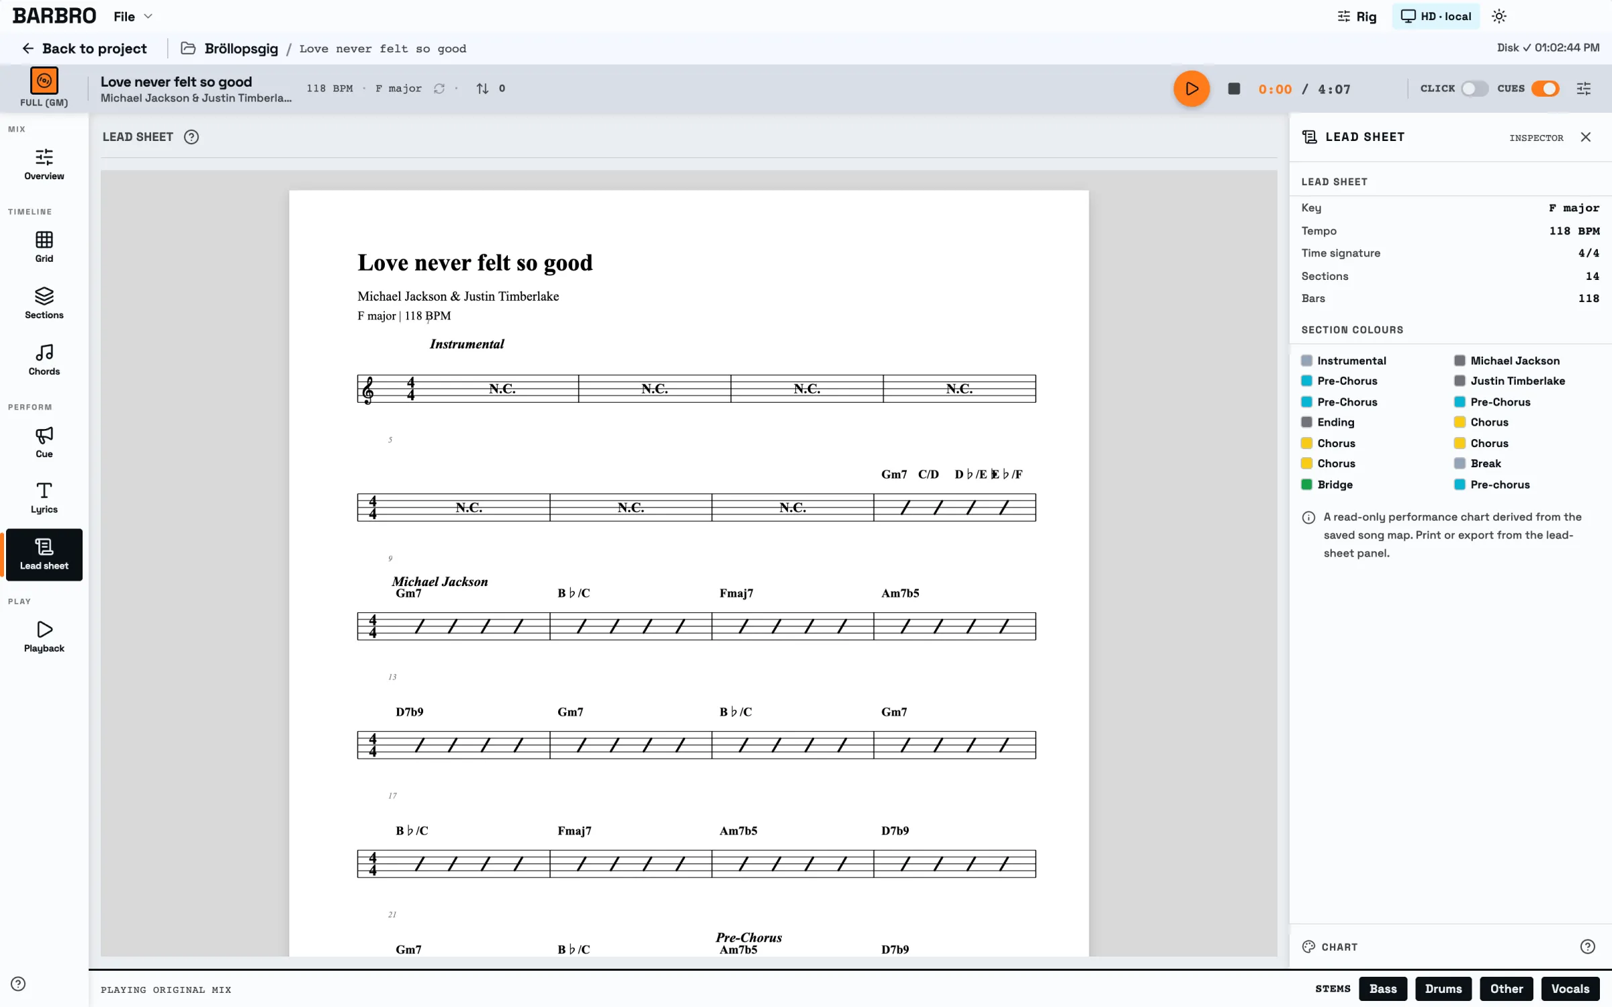Toggle the Vocals stem
Screen dimensions: 1612x1007
(x=1570, y=989)
